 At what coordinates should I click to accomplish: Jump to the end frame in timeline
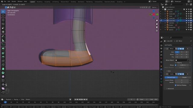click(x=87, y=99)
